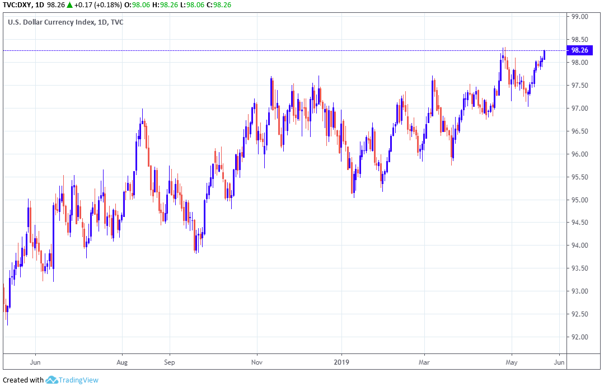Click the TVC:DXY symbol in the header
604x387 pixels.
click(x=16, y=5)
